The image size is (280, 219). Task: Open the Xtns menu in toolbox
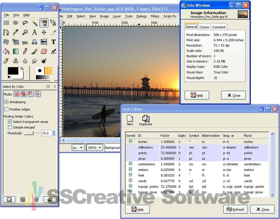[x=16, y=15]
